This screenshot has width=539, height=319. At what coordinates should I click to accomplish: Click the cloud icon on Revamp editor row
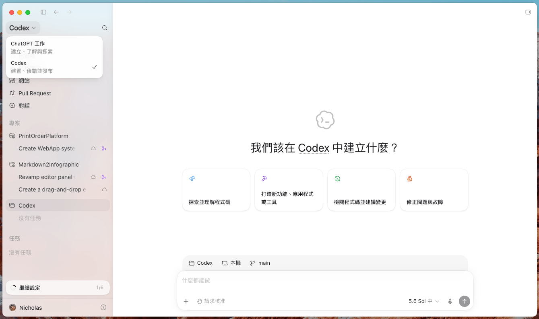click(93, 177)
